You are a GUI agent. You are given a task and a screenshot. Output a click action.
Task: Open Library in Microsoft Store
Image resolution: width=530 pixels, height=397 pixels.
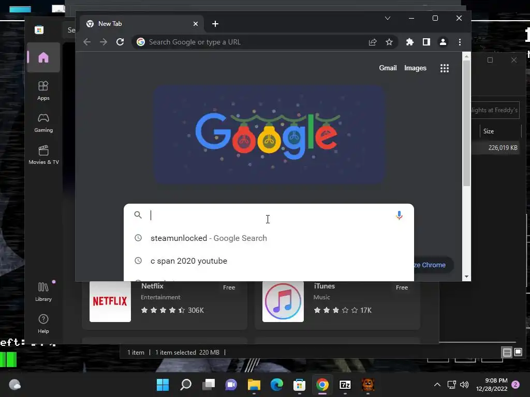coord(43,292)
